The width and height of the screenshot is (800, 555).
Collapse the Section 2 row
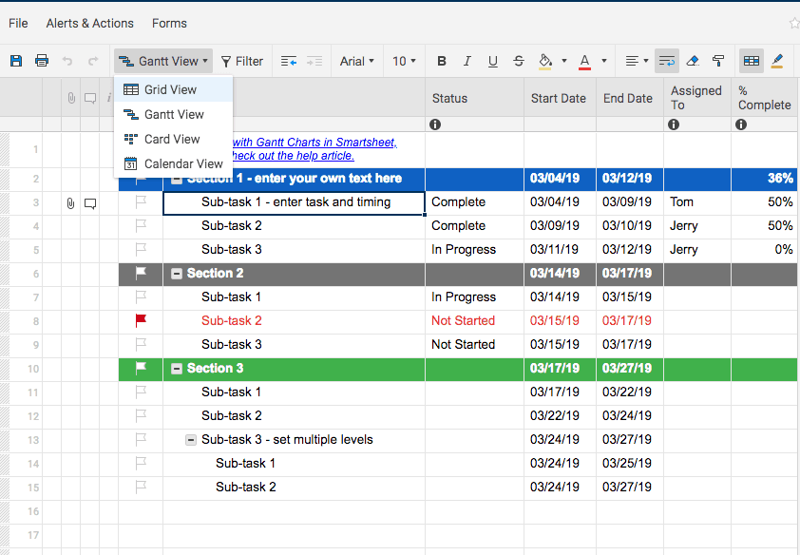pyautogui.click(x=177, y=274)
